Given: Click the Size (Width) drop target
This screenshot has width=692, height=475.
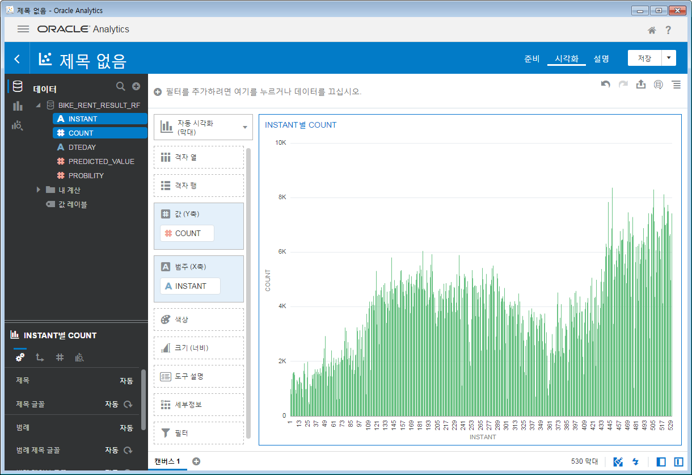Looking at the screenshot, I should pos(199,348).
